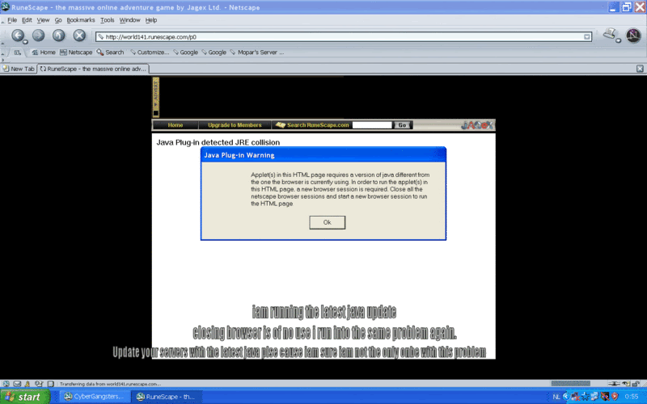647x404 pixels.
Task: Click the URL address field
Action: point(343,36)
